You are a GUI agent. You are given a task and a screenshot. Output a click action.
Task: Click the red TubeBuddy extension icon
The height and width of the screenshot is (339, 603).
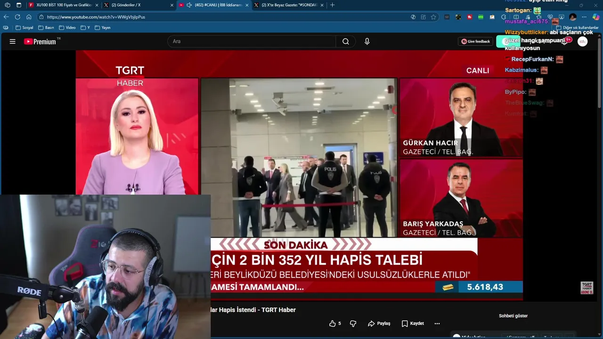(x=470, y=17)
